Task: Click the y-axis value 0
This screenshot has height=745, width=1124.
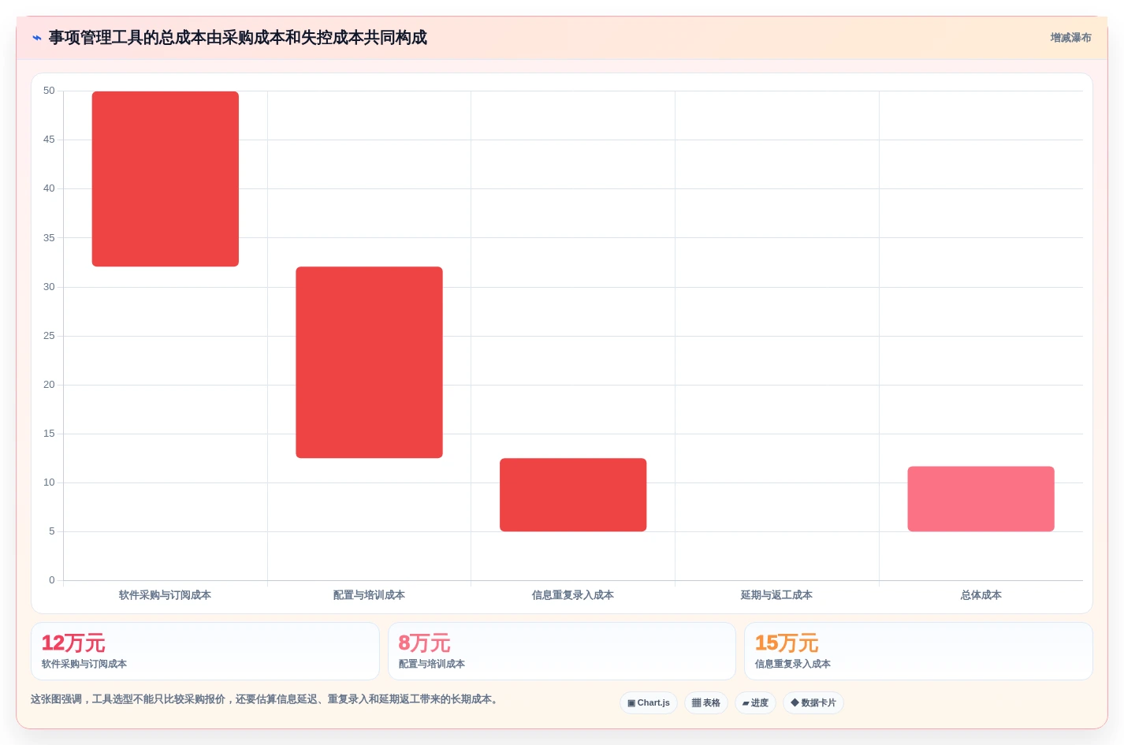Action: (52, 580)
